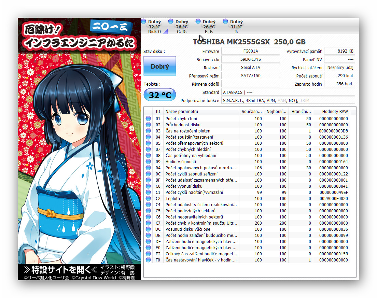Select the Teplota parameter name

173,199
